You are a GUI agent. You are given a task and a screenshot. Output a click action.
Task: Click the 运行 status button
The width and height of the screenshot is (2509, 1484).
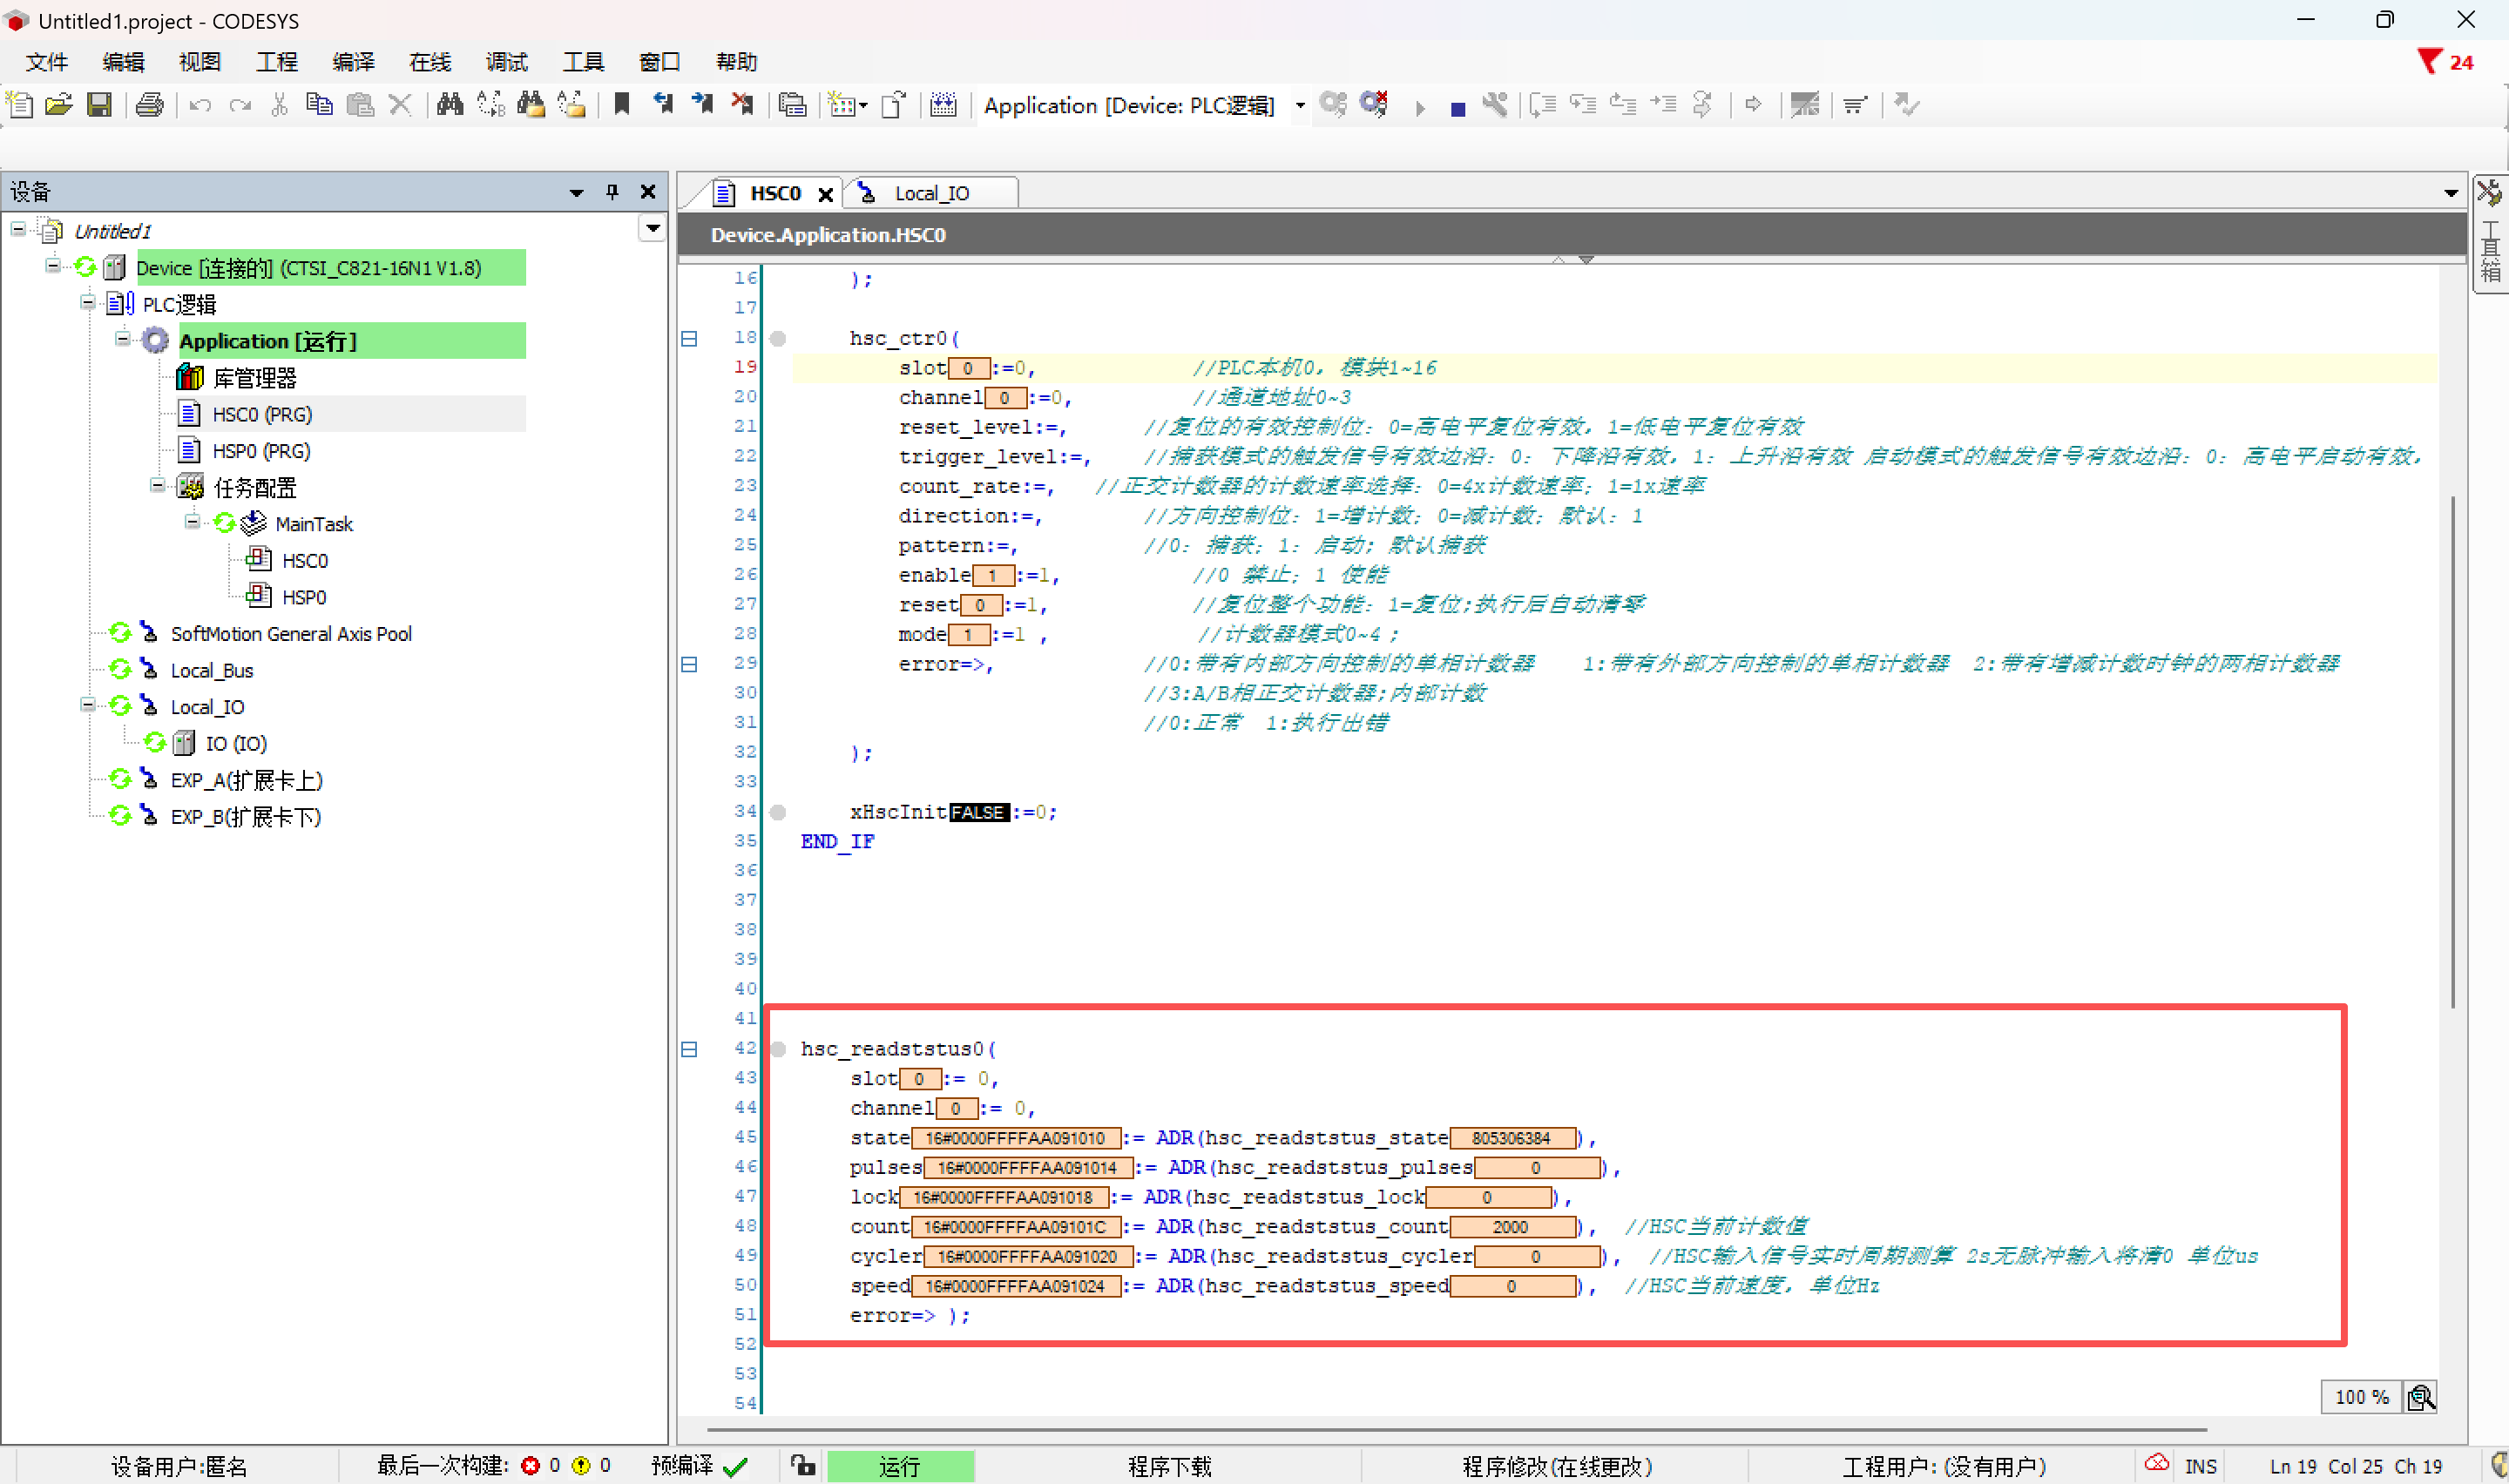(x=899, y=1466)
